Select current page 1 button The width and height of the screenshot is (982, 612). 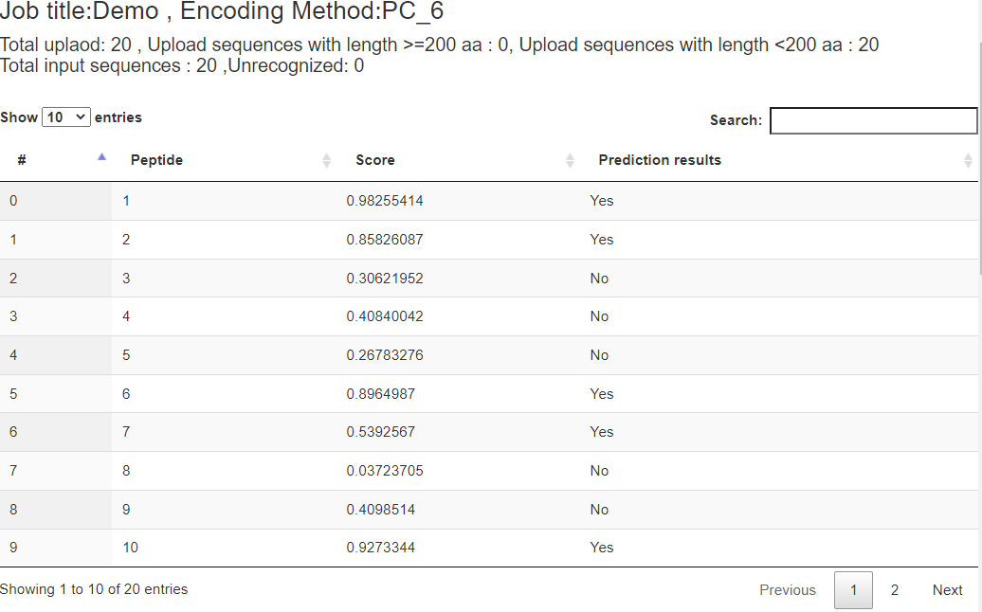tap(853, 590)
